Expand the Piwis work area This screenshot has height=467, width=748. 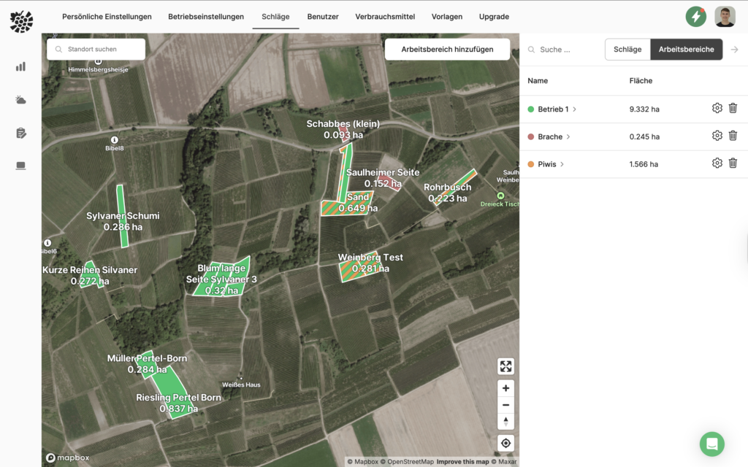point(562,165)
